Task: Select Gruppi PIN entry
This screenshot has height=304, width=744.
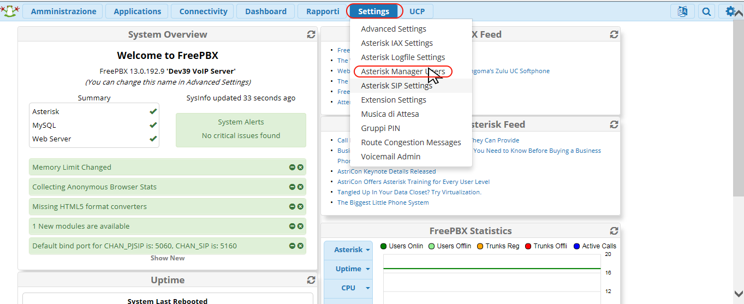Action: 410,128
